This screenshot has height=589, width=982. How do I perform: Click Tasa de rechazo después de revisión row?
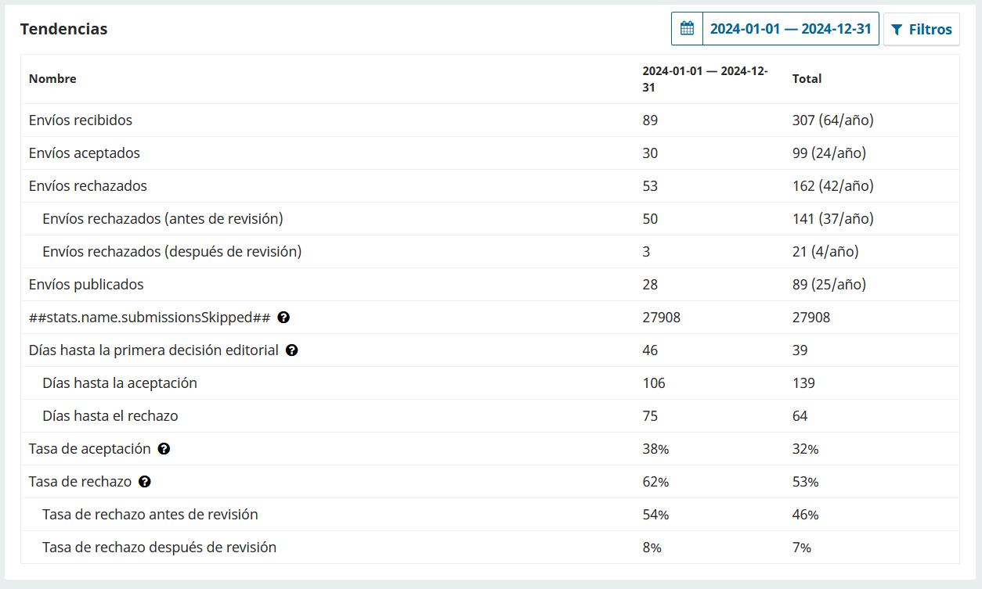pos(490,548)
